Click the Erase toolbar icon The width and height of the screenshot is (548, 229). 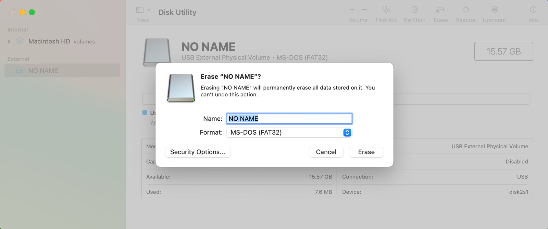[x=440, y=10]
